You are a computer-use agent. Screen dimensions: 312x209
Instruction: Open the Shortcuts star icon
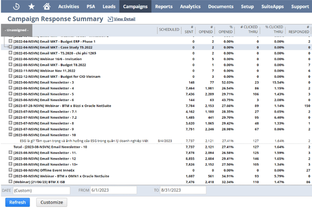click(31, 7)
